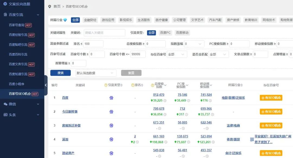The width and height of the screenshot is (293, 158).
Task: Click the help icon beside 总搜索指数 header
Action: pyautogui.click(x=152, y=85)
